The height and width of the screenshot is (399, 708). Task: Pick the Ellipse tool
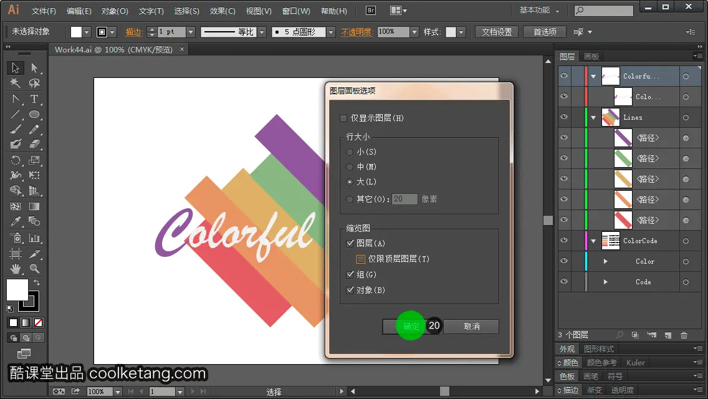click(x=34, y=114)
